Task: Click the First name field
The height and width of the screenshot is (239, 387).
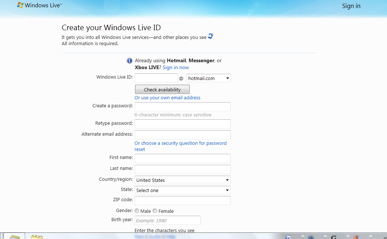Action: click(x=183, y=158)
